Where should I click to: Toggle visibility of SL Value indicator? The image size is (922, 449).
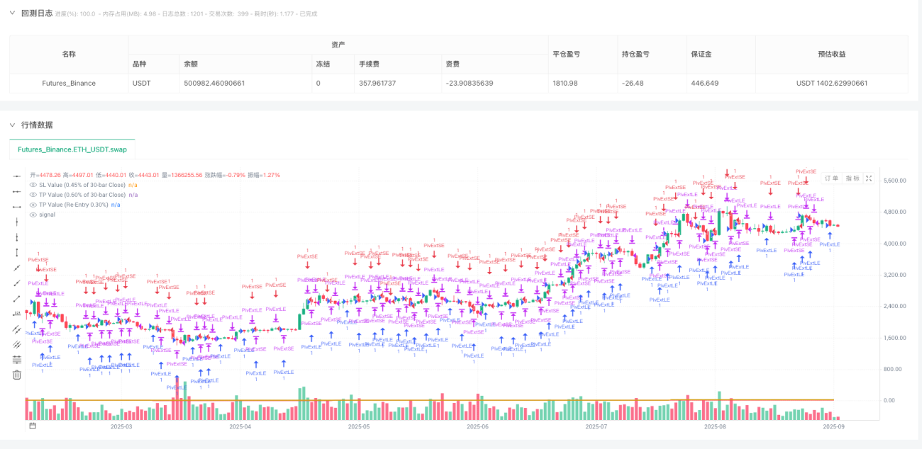[x=33, y=184]
